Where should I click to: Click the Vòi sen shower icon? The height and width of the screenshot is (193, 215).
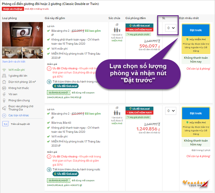[4, 94]
